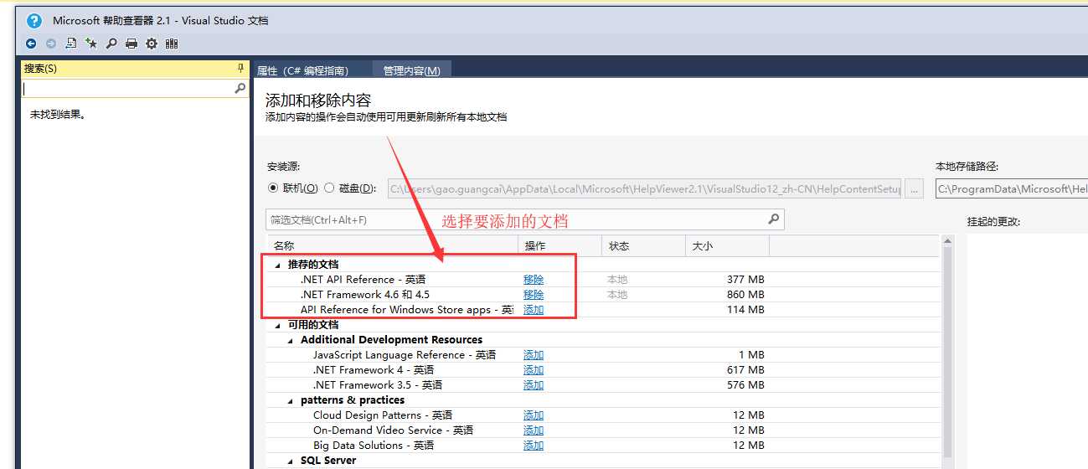The height and width of the screenshot is (469, 1088).
Task: Remove .NET API Reference documentation
Action: (534, 280)
